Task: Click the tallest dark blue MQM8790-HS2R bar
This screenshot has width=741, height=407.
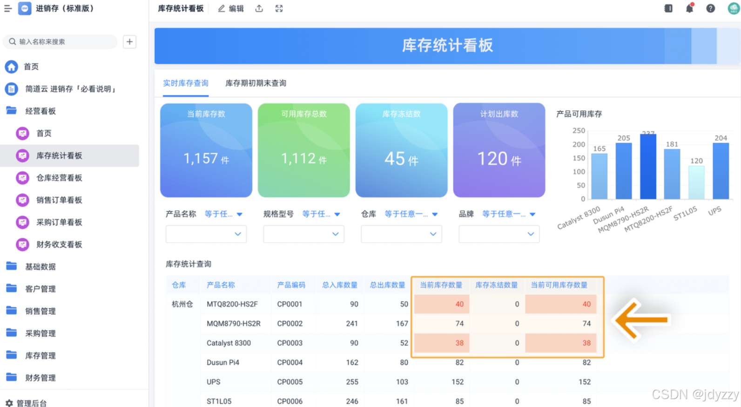Action: pyautogui.click(x=648, y=167)
